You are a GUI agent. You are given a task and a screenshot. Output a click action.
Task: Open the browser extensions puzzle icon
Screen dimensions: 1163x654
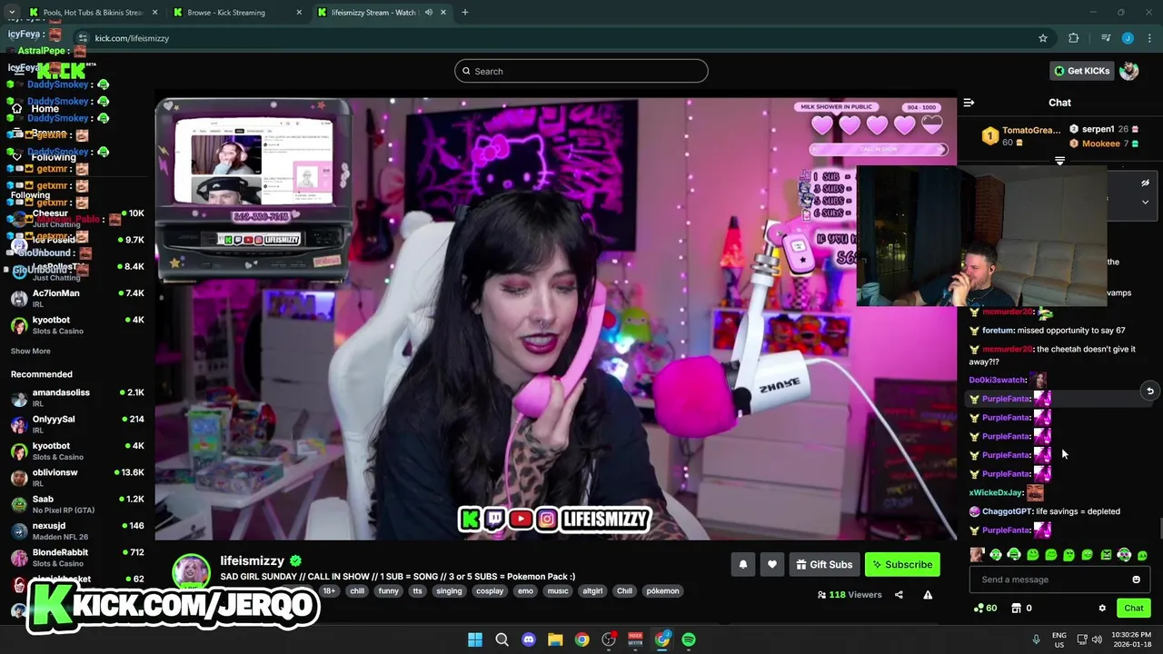tap(1074, 38)
